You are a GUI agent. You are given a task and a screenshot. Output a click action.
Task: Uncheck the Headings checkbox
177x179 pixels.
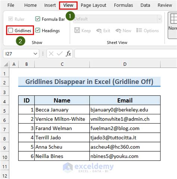point(38,30)
